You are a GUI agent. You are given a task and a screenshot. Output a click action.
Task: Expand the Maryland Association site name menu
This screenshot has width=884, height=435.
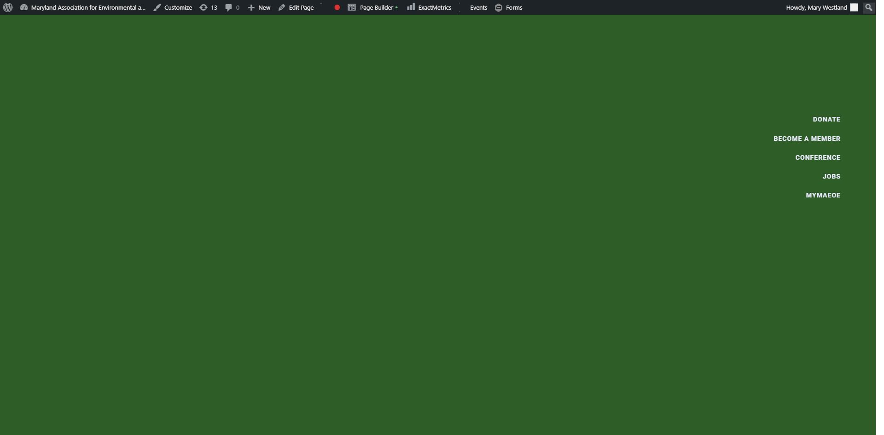(x=88, y=7)
